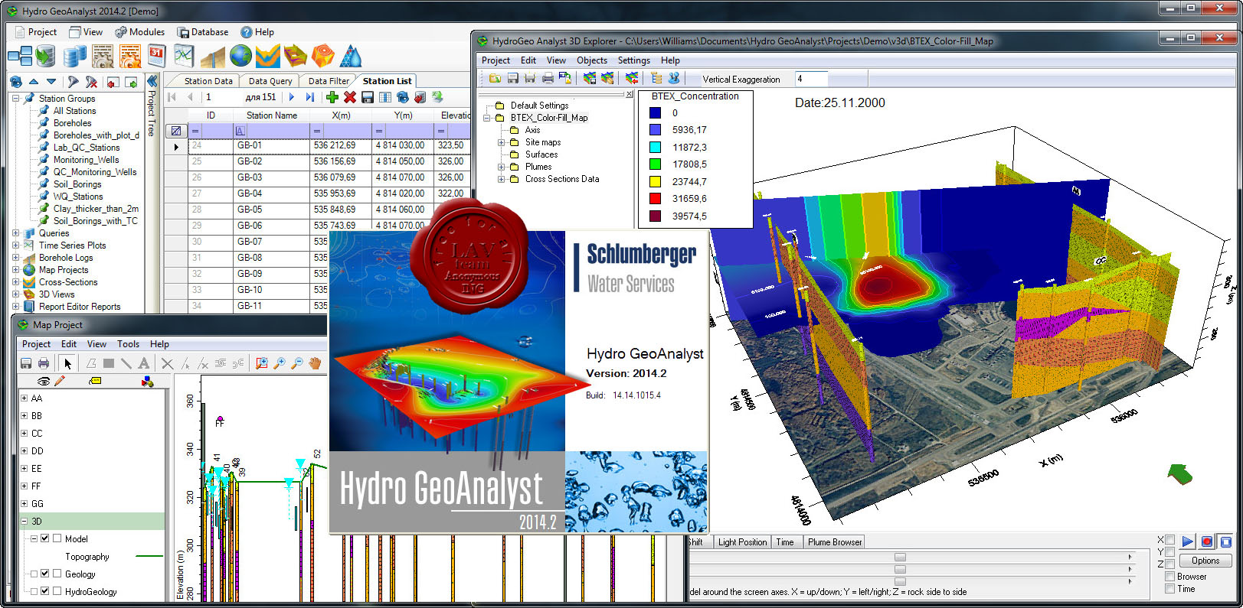1243x608 pixels.
Task: Collapse the Project Tree with double chevron
Action: pyautogui.click(x=152, y=81)
